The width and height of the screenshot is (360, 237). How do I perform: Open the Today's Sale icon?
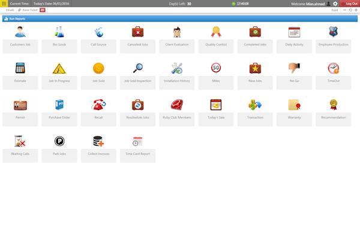216,105
